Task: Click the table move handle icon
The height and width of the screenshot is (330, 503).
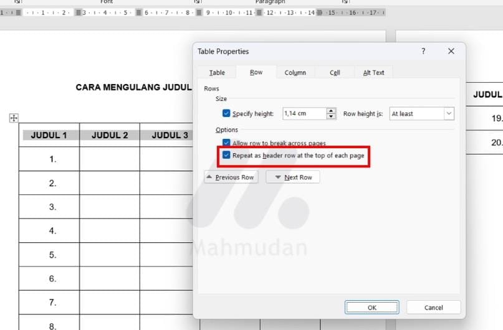Action: [x=14, y=118]
